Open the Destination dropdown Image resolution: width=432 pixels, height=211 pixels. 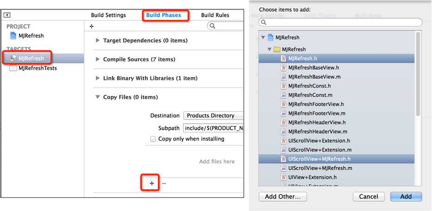(x=213, y=115)
